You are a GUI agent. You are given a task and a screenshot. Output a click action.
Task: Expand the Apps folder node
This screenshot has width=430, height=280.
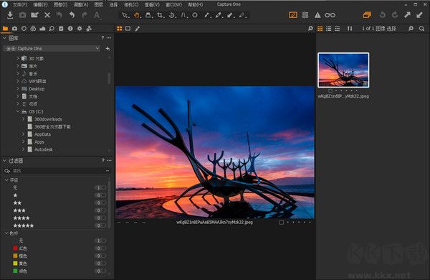coord(24,141)
